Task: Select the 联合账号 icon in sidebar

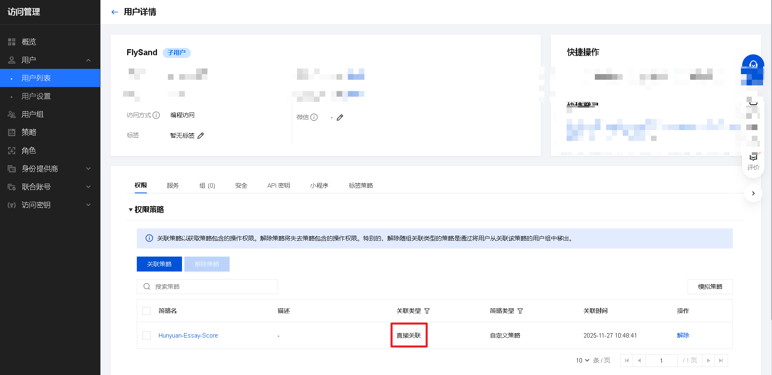Action: 12,187
